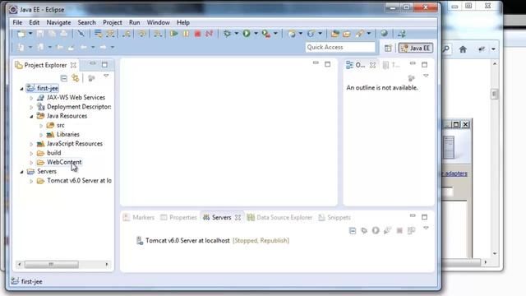Expand JAX-WS Web Services node

click(x=31, y=98)
